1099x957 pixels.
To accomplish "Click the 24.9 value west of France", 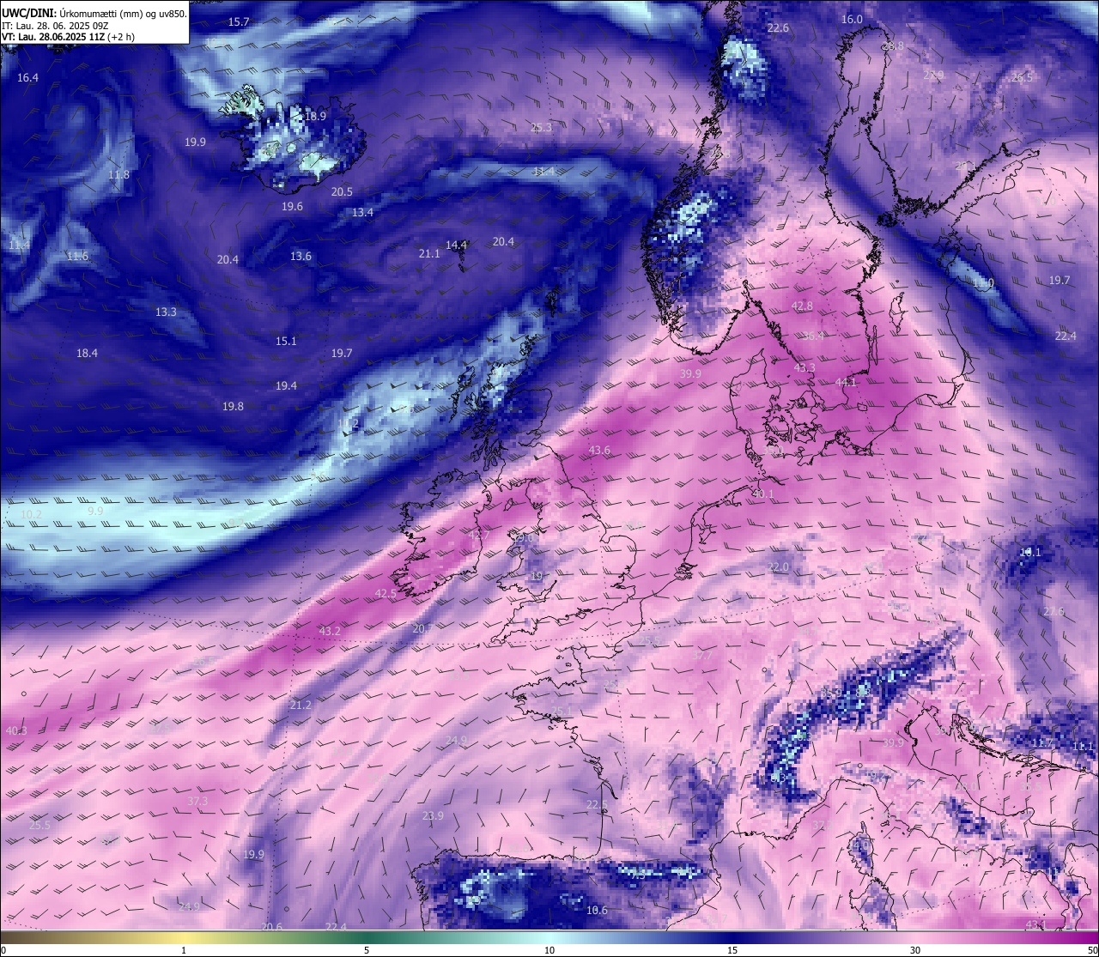I will point(456,741).
